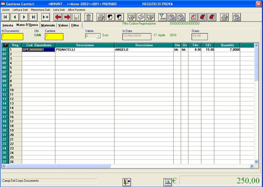This screenshot has width=263, height=187.
Task: Click the exit door icon at bottom
Action: (127, 182)
